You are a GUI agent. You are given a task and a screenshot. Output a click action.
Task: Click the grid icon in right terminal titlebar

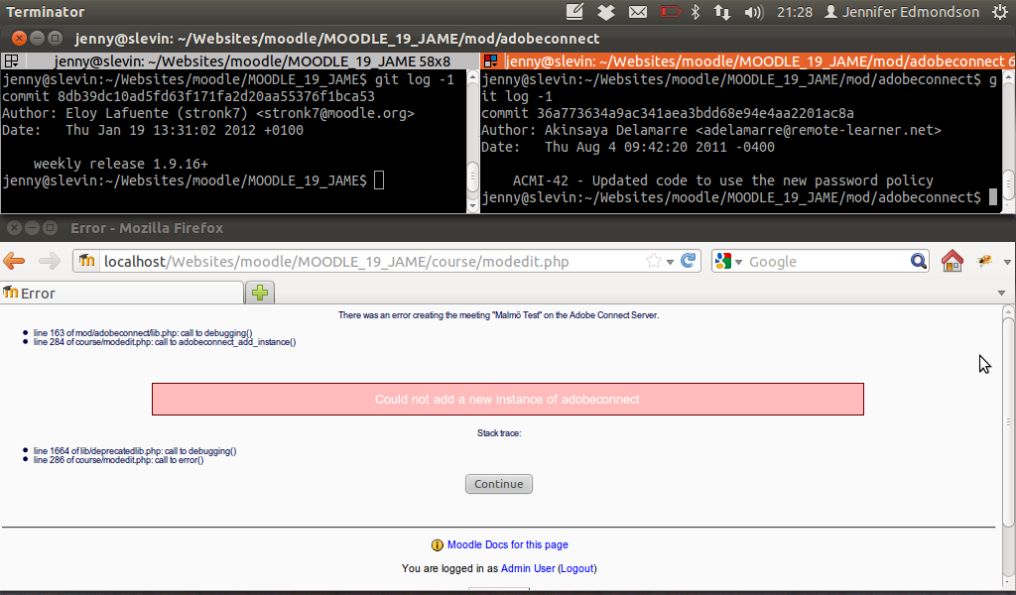490,60
